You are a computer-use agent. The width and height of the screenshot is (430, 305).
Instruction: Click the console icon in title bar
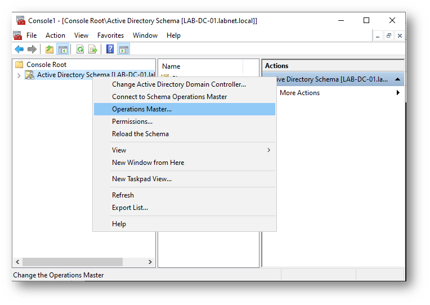21,21
